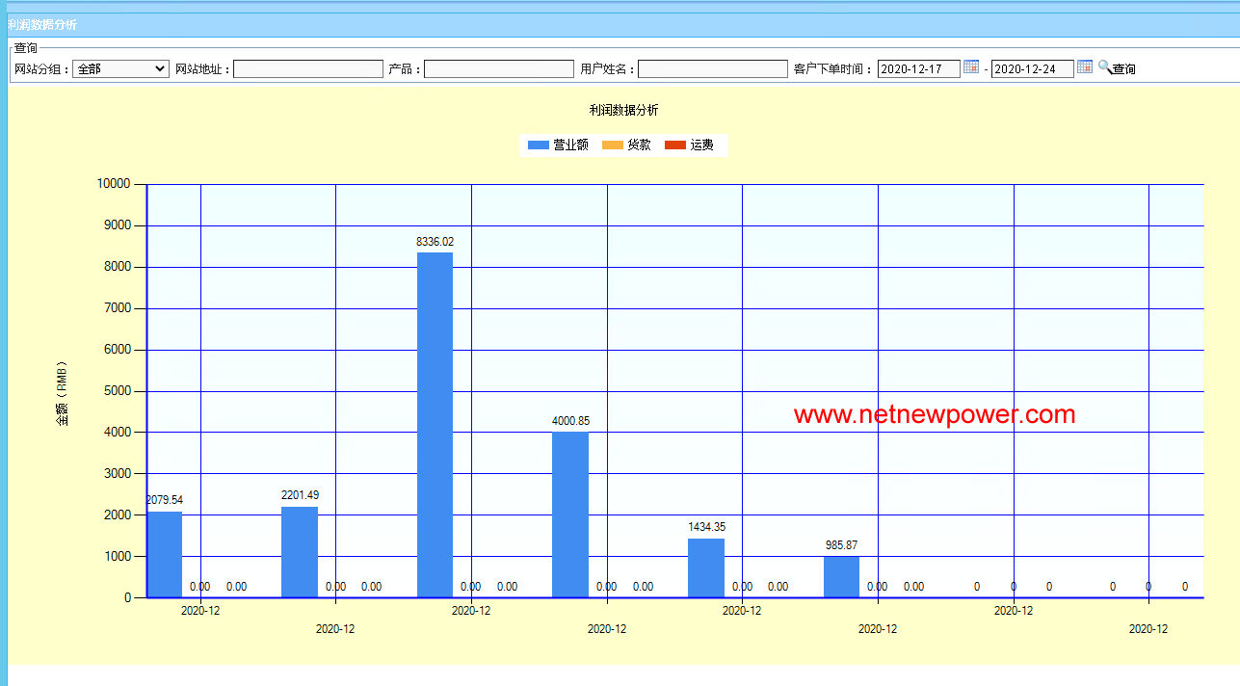Open the calendar picker for start date

coord(971,67)
